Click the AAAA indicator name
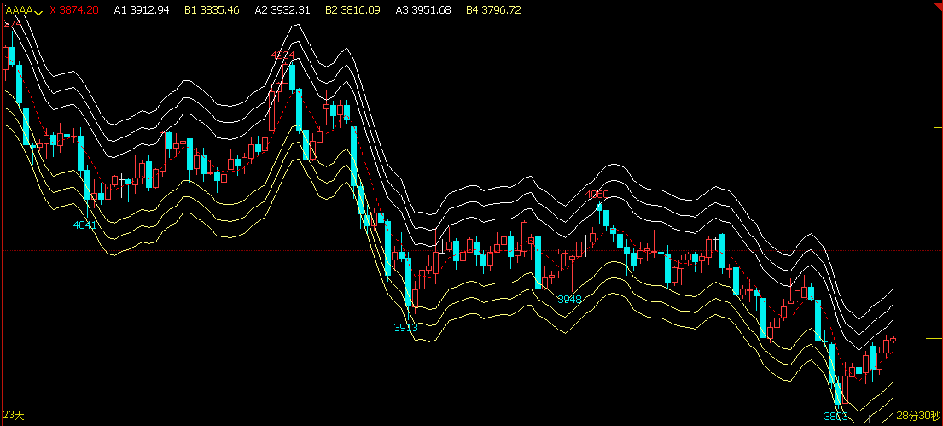The image size is (943, 426). click(x=19, y=10)
